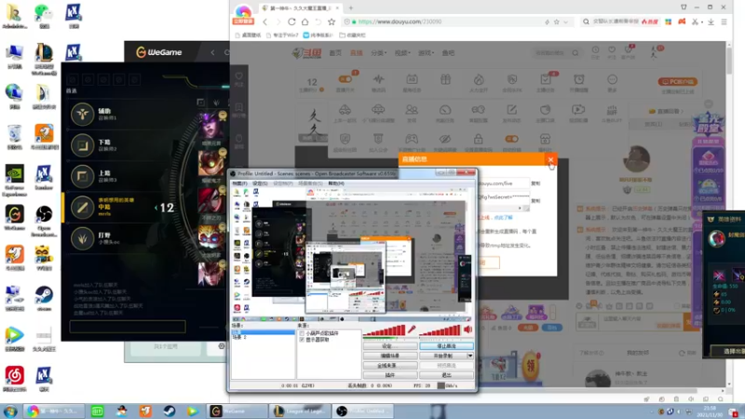Open the dropdown arrow beside start recording
The image size is (745, 419).
pos(470,356)
